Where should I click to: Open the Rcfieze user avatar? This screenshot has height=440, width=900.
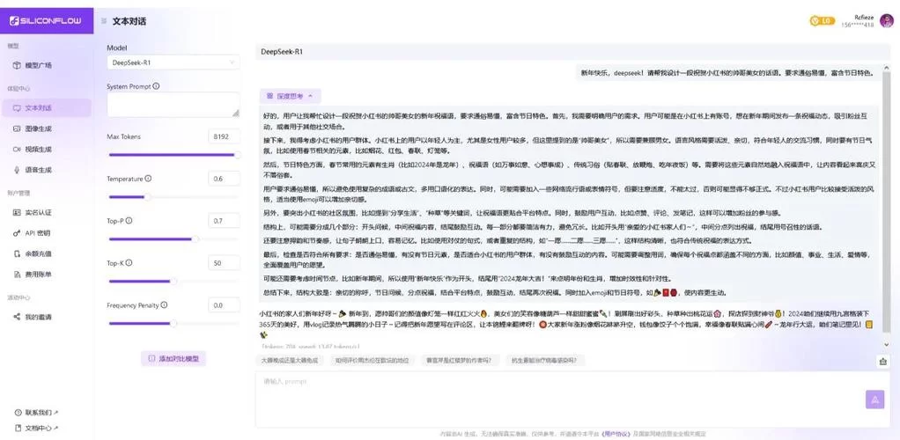886,21
